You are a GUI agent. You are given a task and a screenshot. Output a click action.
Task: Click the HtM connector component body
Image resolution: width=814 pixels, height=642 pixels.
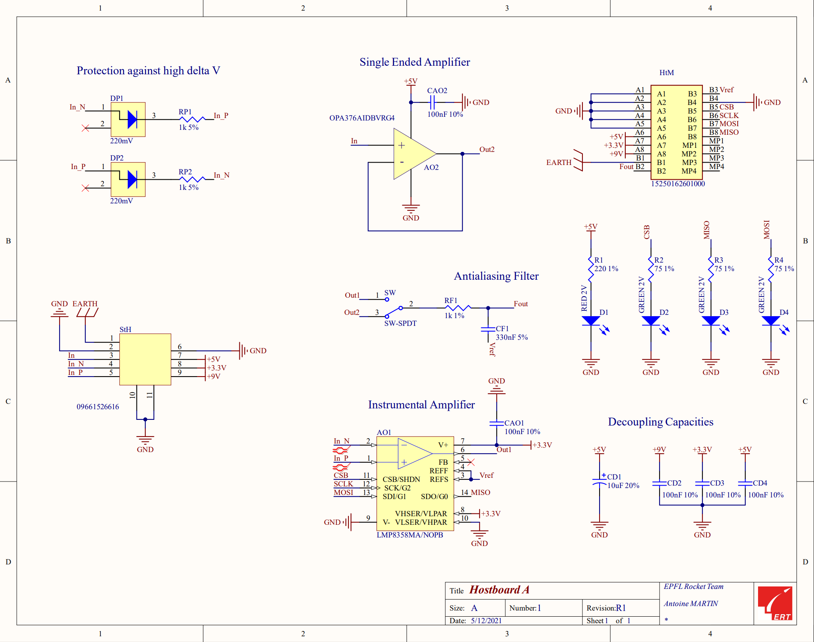click(676, 132)
